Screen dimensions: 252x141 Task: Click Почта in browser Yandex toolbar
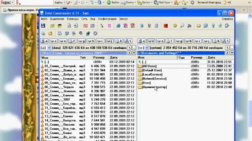(x=128, y=2)
